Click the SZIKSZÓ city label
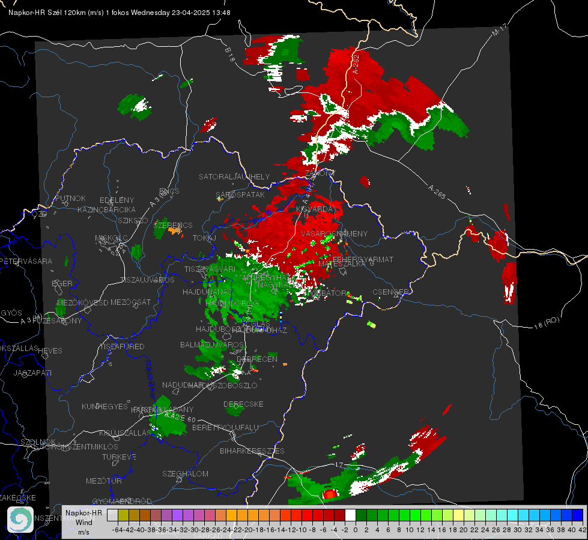Viewport: 588px width, 540px height. 133,220
